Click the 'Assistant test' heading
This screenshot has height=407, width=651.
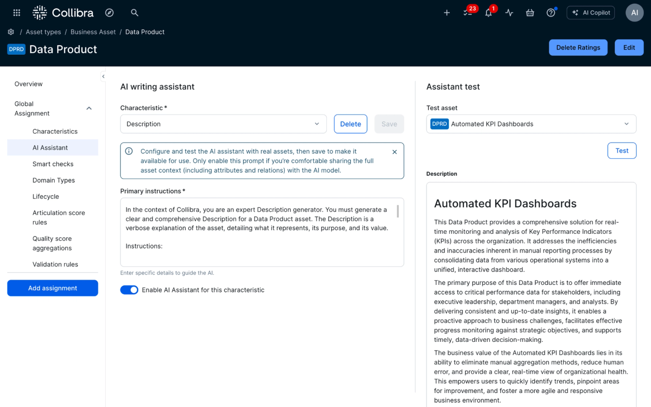click(453, 87)
